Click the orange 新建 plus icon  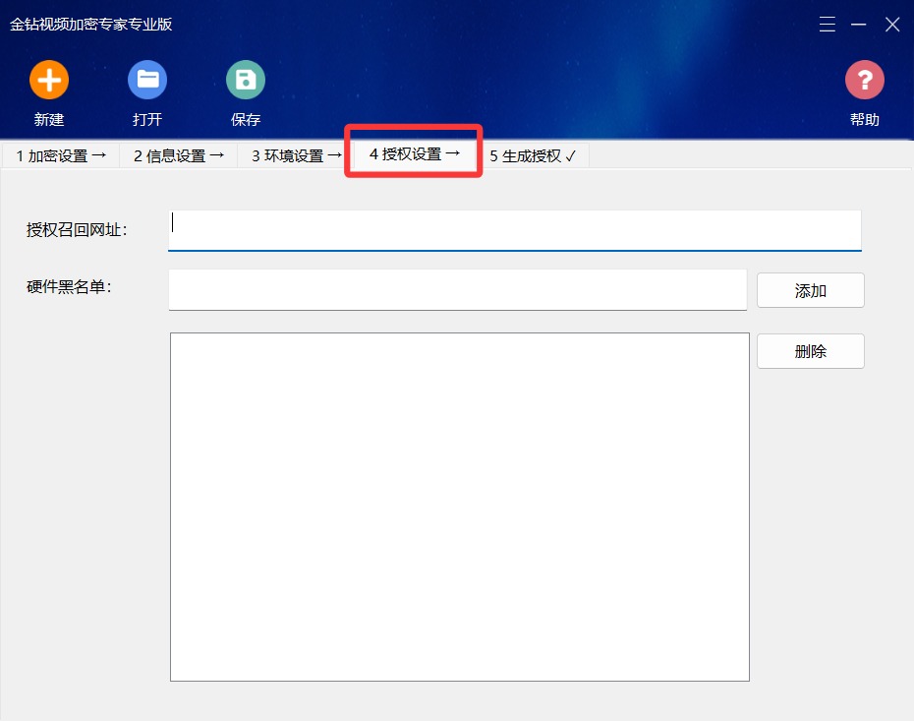point(49,80)
